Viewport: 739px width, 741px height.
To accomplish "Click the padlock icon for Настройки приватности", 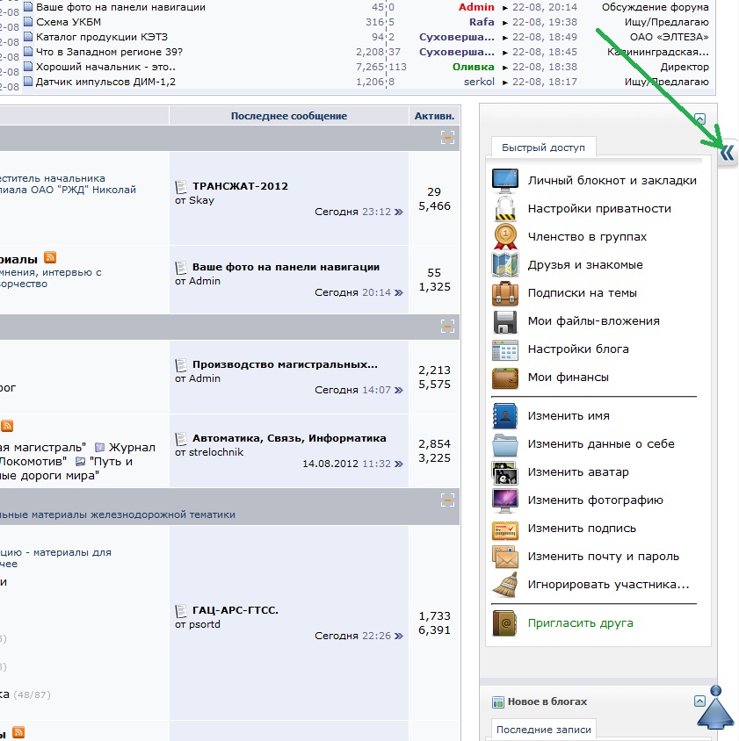I will coord(505,209).
